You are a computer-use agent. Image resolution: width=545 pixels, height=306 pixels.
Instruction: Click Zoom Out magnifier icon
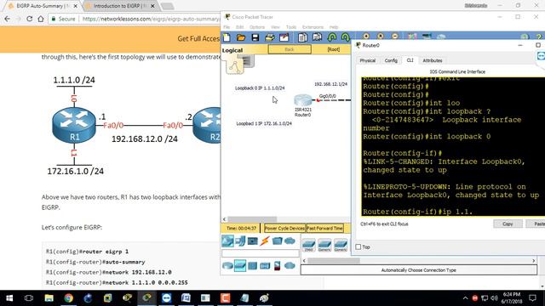pos(395,36)
